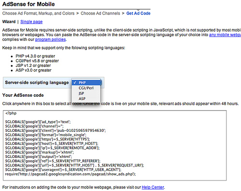The height and width of the screenshot is (191, 241).
Task: Open the Single page link
Action: pyautogui.click(x=31, y=22)
